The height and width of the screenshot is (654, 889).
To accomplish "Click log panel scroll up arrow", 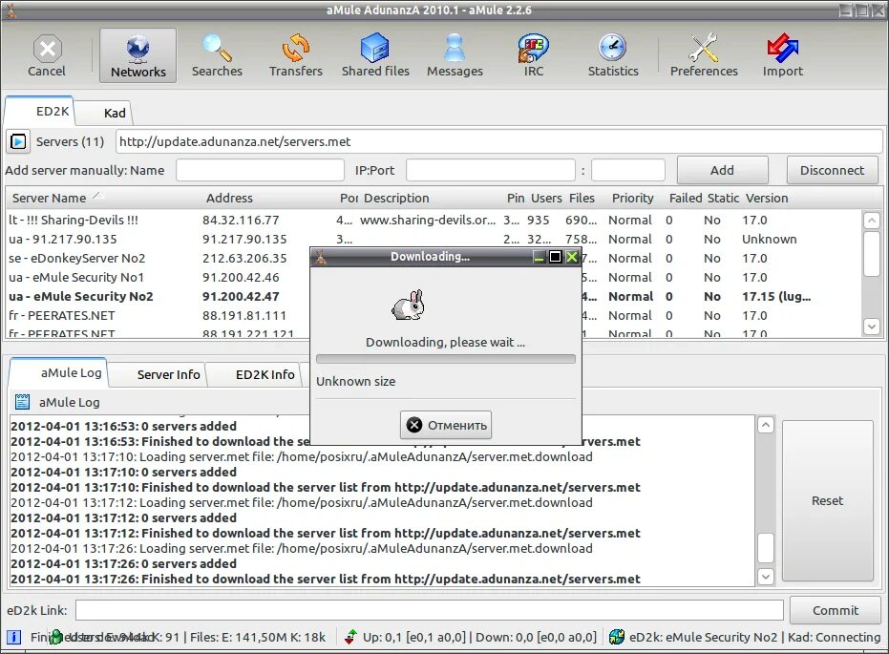I will point(766,425).
